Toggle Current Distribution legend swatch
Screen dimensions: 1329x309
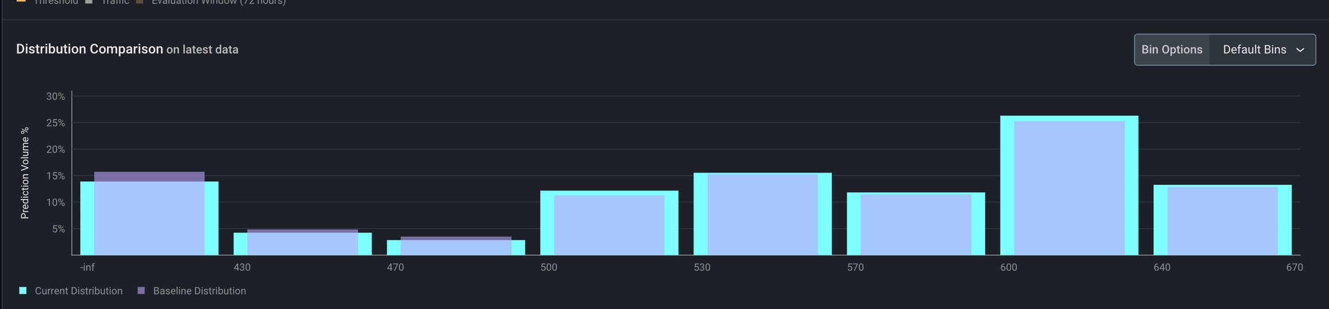point(23,291)
